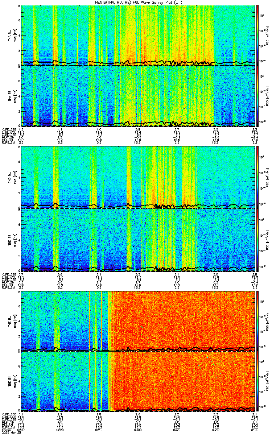Click the PSD color bar beside THD B-perpendicular
Image resolution: width=272 pixels, height=435 pixels.
(257, 178)
